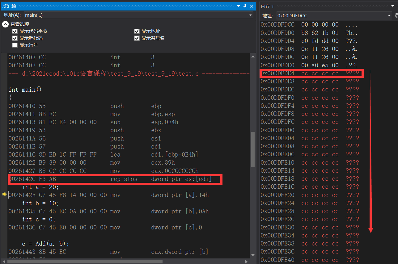The height and width of the screenshot is (264, 398).
Task: Click memory row 0x00DDFDD0 with b8 62 1b 01
Action: 309,33
